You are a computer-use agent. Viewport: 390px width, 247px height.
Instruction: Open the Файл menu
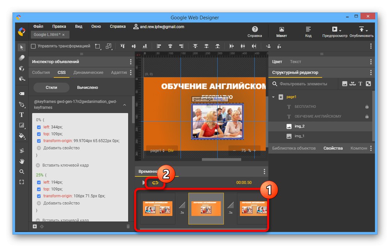click(38, 26)
